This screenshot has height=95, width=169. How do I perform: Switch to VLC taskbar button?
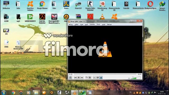[x=74, y=93]
